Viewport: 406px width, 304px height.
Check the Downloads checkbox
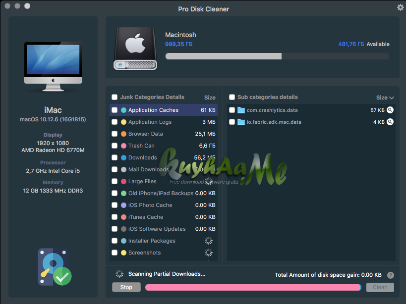[115, 157]
